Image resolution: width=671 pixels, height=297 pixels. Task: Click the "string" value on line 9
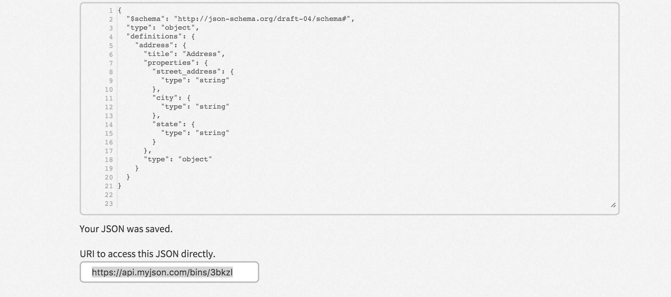pyautogui.click(x=212, y=80)
